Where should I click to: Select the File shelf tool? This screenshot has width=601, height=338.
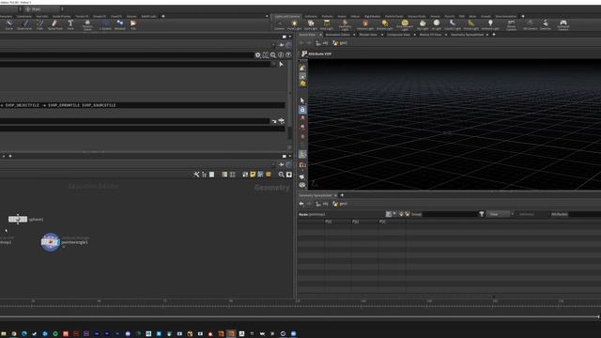coord(133,25)
